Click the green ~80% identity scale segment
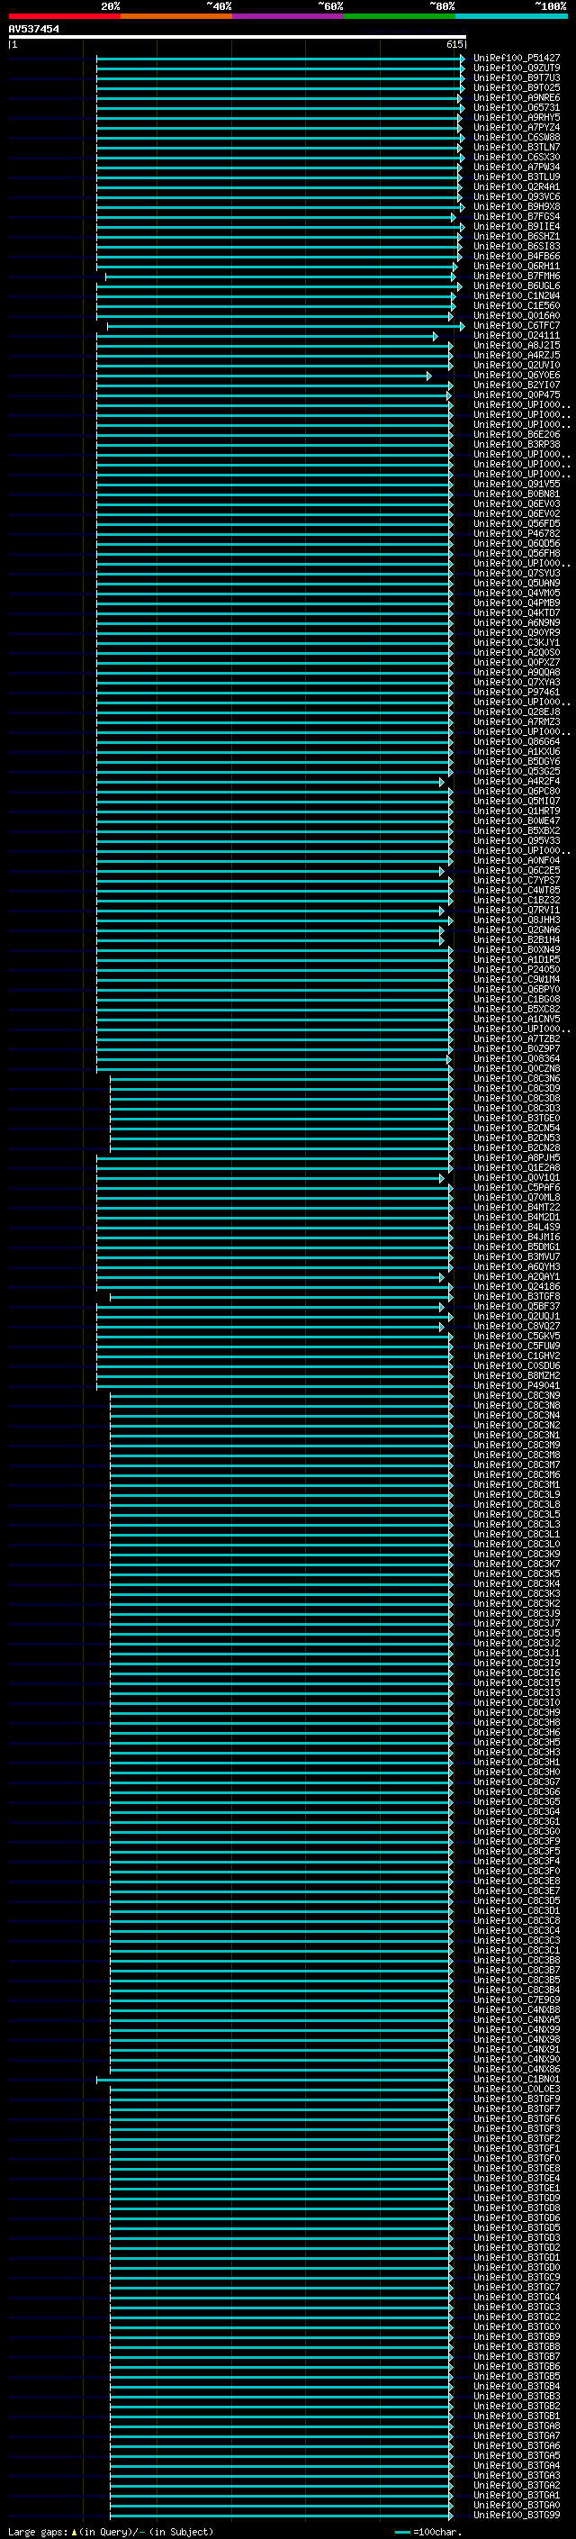The width and height of the screenshot is (576, 2539). 400,16
